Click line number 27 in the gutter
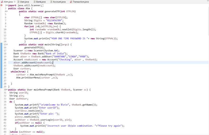 coord(5,81)
